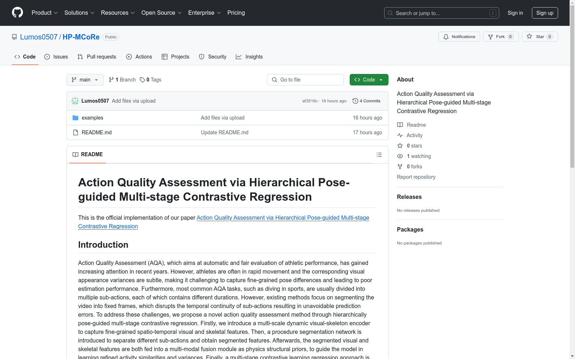Click the slash shortcut key icon
This screenshot has width=575, height=359.
click(493, 13)
